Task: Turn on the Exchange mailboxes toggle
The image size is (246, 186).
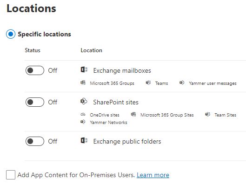Action: point(35,70)
